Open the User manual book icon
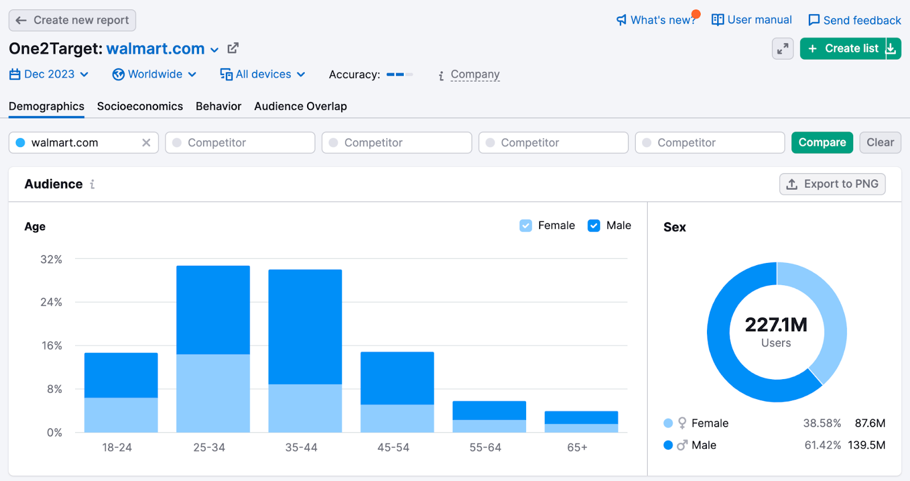The image size is (910, 481). [x=718, y=20]
